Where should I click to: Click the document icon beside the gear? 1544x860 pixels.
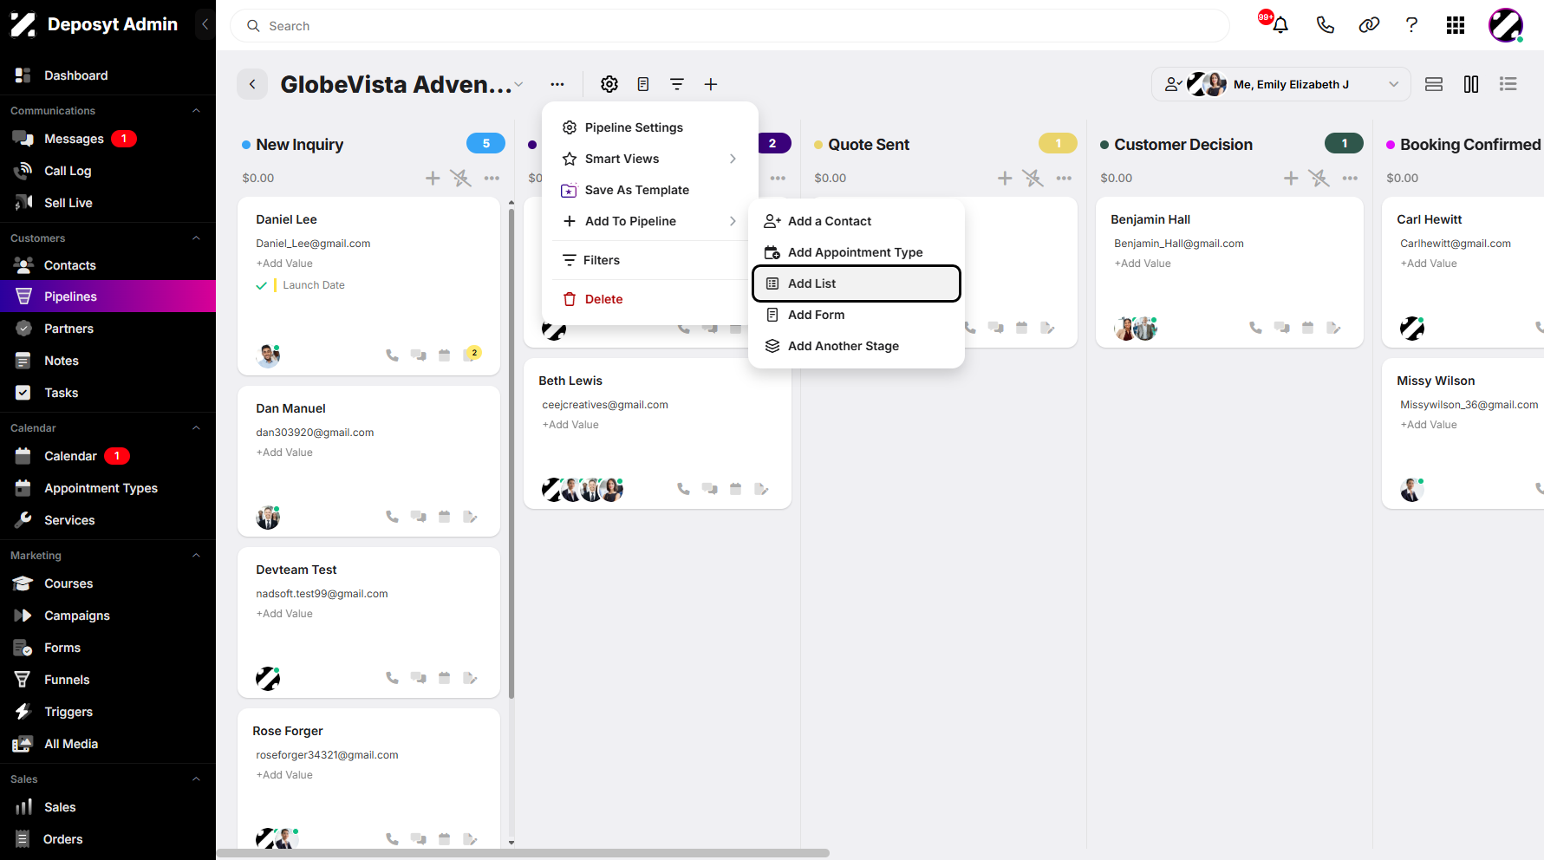pyautogui.click(x=643, y=84)
